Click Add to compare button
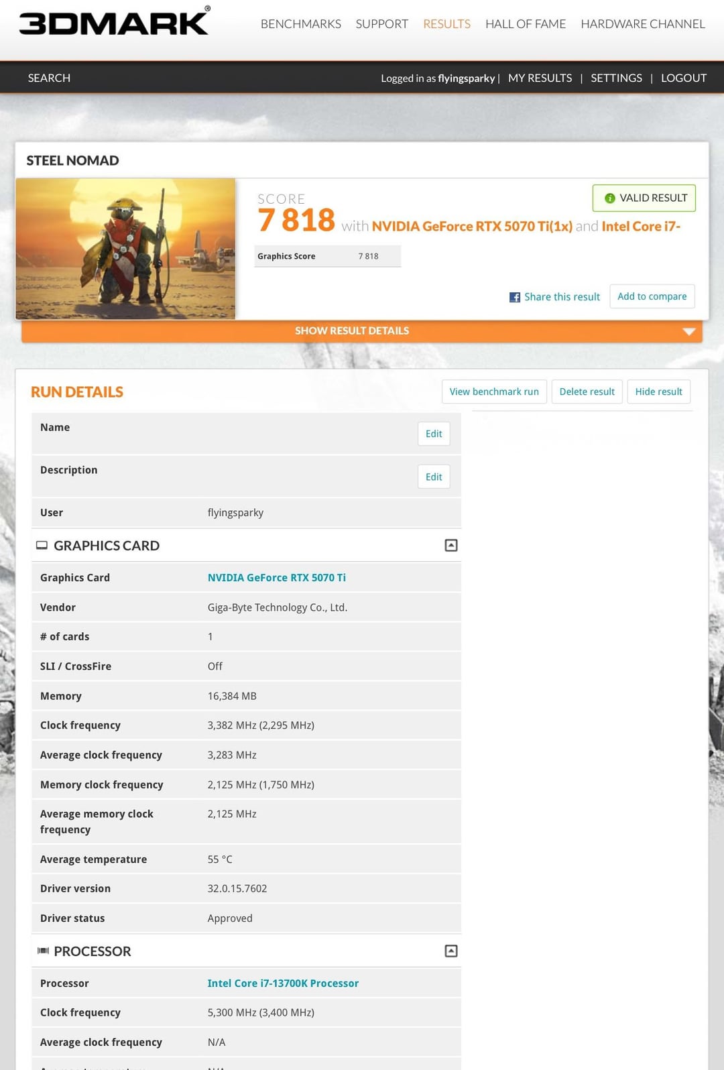This screenshot has width=724, height=1070. 652,296
